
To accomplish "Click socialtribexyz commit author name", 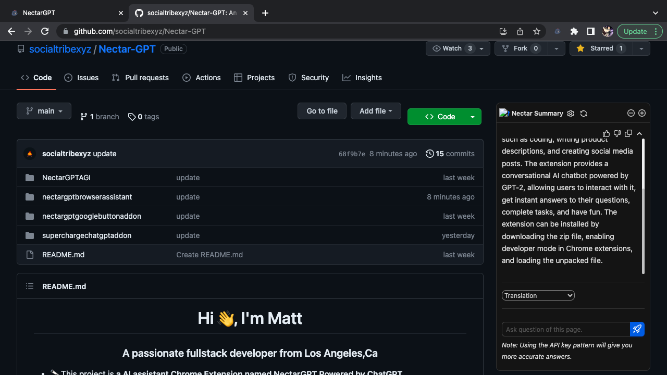I will pyautogui.click(x=67, y=154).
